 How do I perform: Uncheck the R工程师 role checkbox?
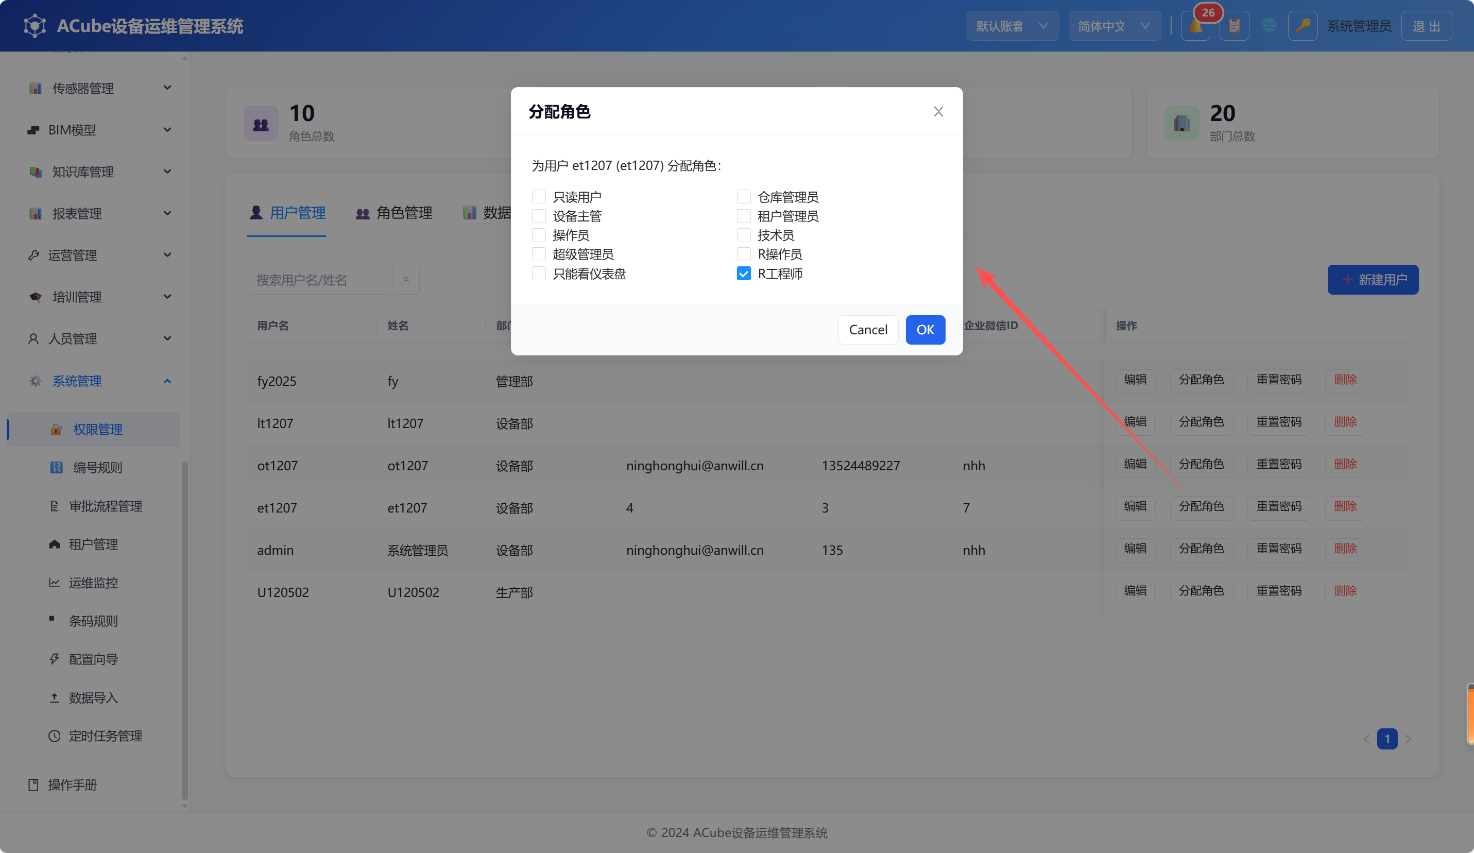(x=743, y=273)
